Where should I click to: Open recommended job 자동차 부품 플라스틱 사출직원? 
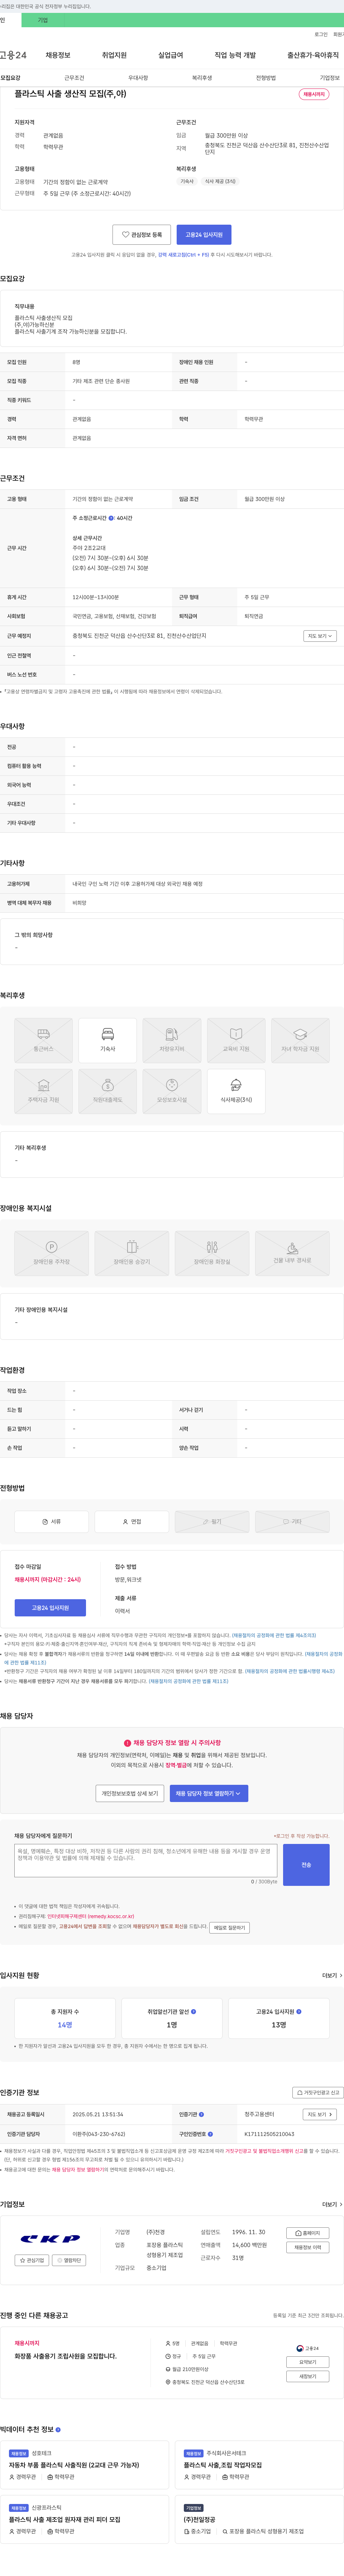[x=74, y=2465]
